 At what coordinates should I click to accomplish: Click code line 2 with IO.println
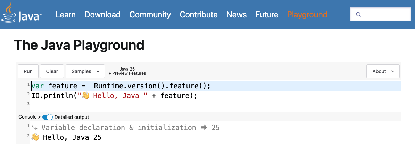pos(115,96)
